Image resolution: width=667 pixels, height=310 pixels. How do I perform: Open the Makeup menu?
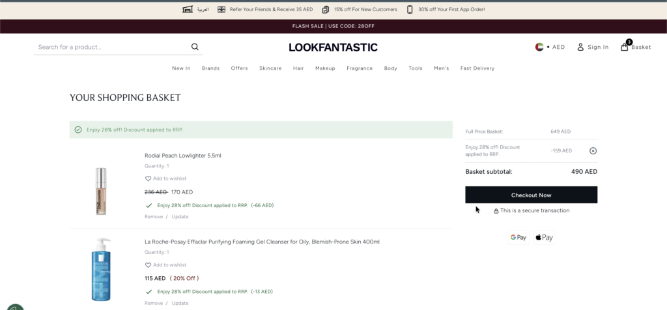coord(326,68)
